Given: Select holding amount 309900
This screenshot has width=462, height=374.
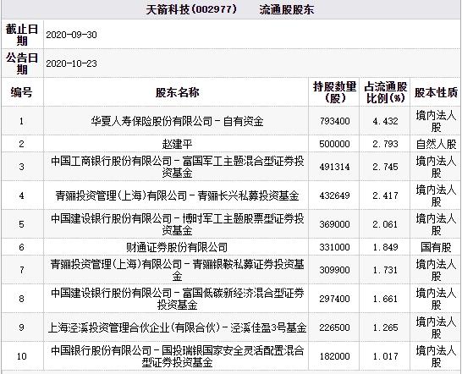Looking at the screenshot, I should (334, 270).
